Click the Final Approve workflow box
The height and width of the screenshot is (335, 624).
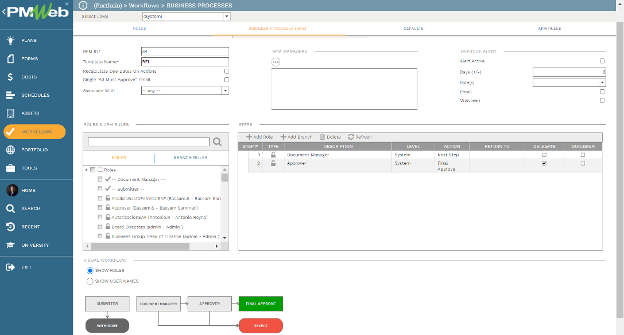pyautogui.click(x=261, y=304)
